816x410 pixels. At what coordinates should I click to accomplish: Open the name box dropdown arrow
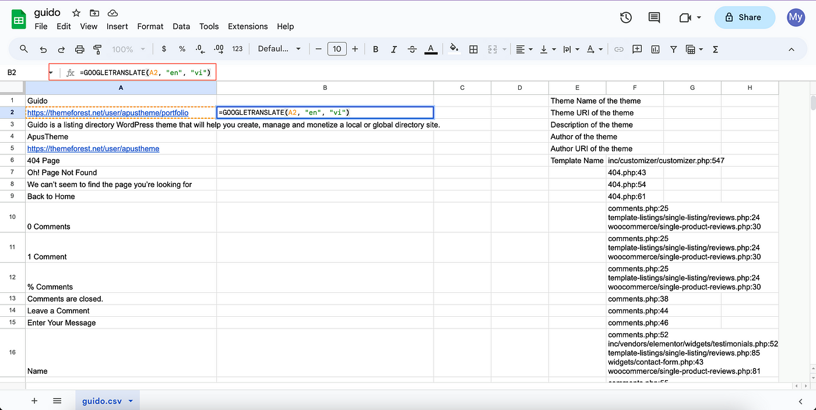(x=51, y=72)
